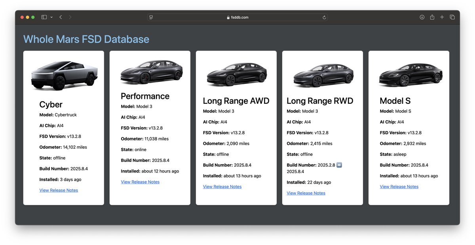Select the 11,038 miles odometer value
475x245 pixels.
(x=157, y=139)
